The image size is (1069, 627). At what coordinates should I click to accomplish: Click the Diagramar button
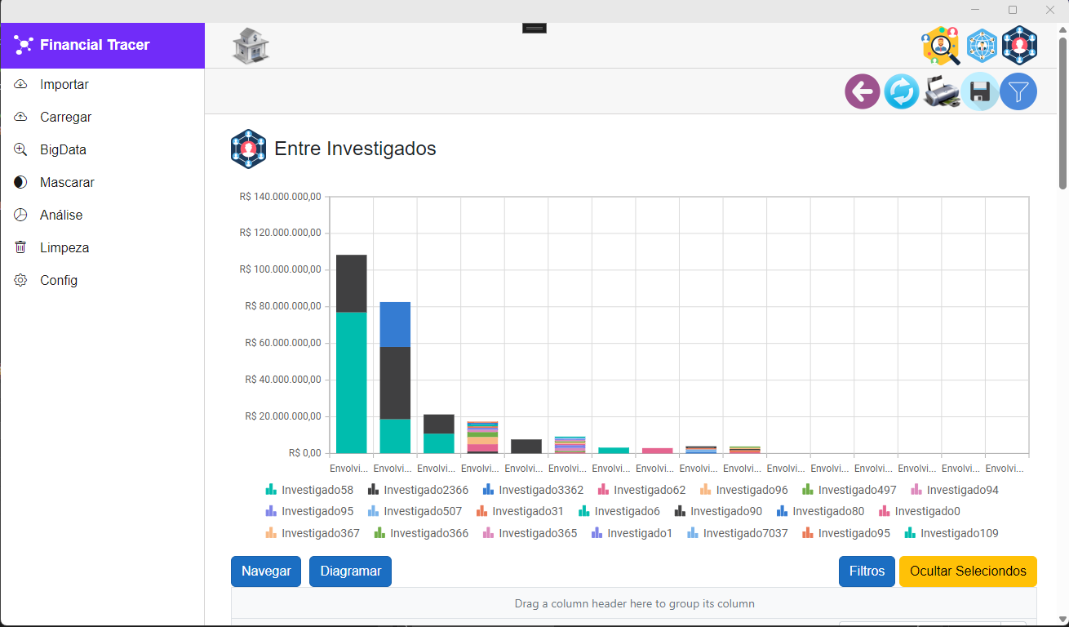[x=350, y=571]
